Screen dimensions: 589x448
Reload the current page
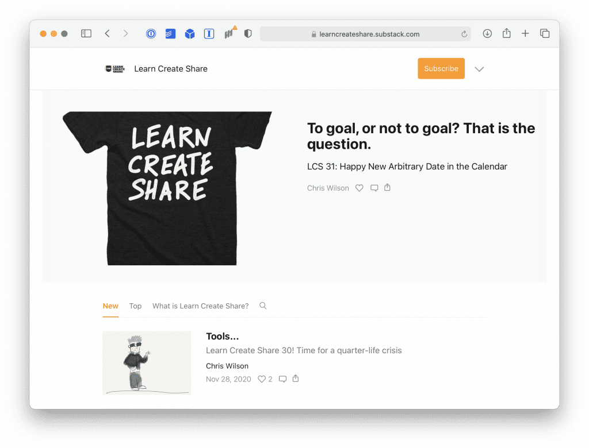(464, 34)
